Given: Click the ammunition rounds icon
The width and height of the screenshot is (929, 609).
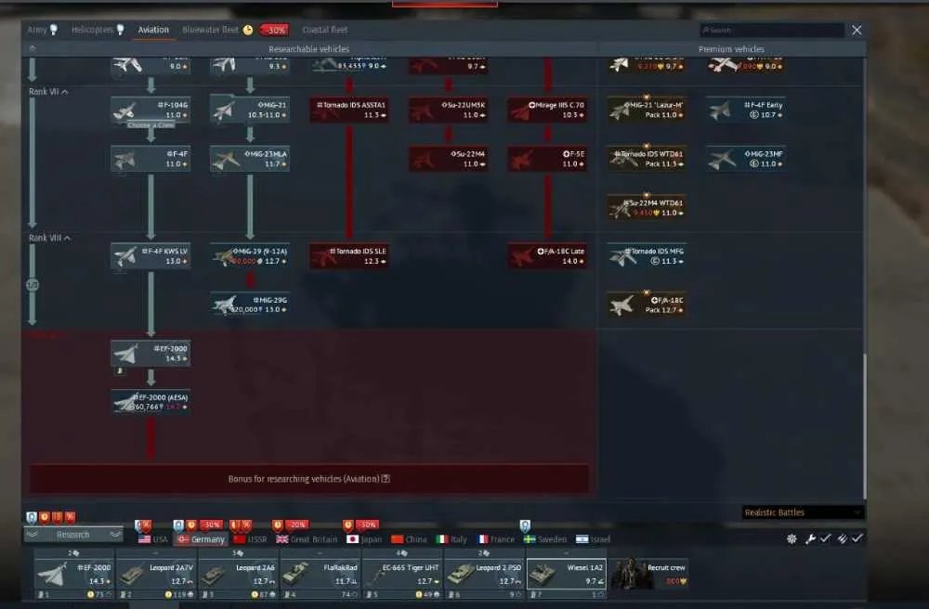Looking at the screenshot, I should pos(842,538).
